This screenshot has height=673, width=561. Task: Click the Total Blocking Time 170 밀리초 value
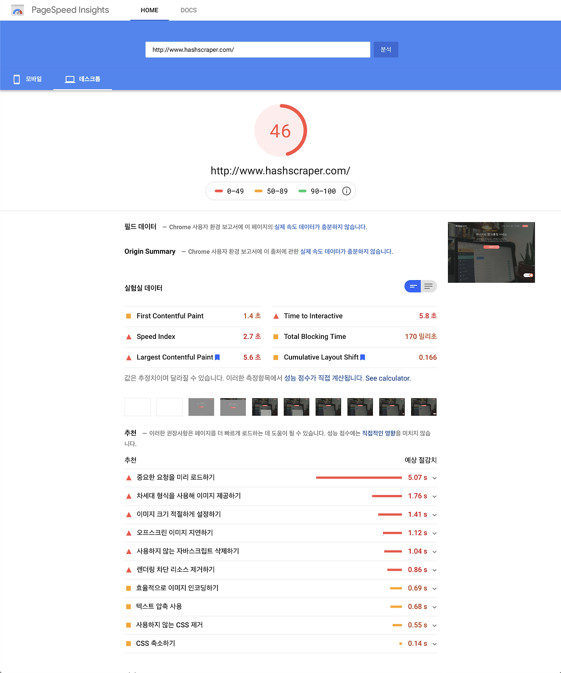coord(421,337)
